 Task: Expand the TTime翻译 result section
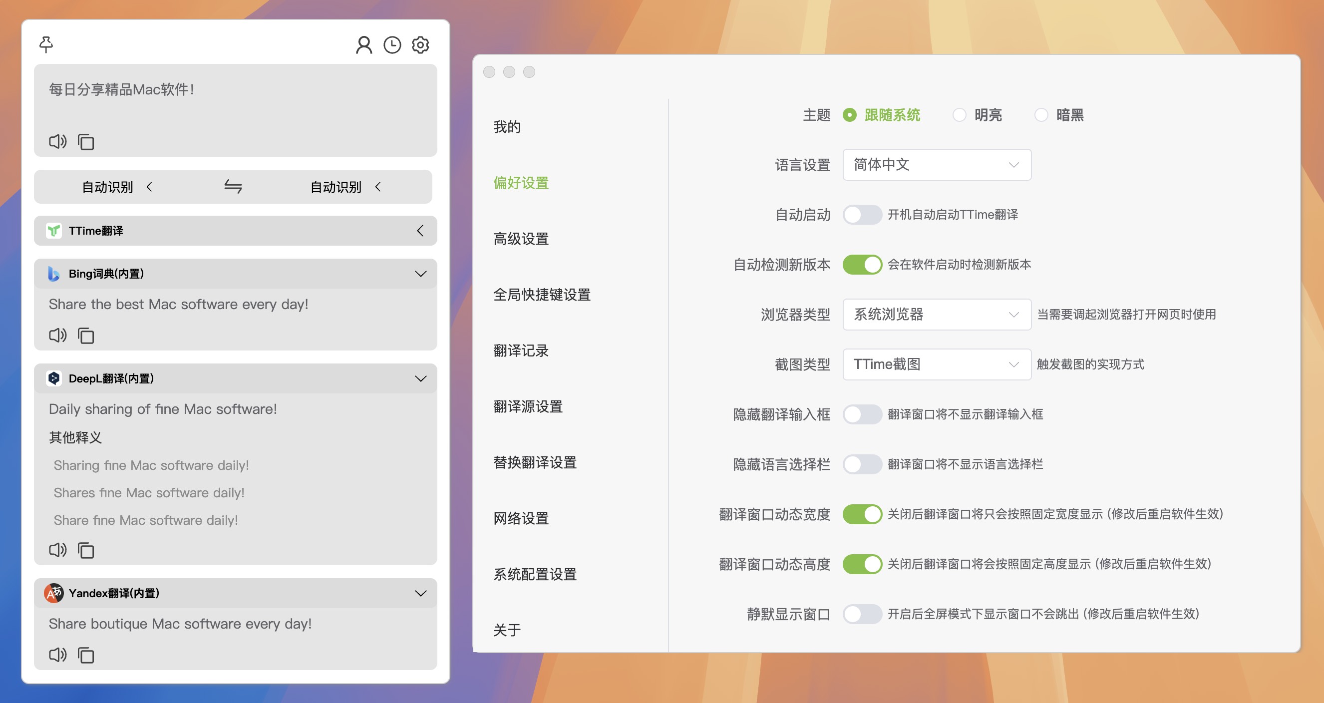(x=420, y=231)
